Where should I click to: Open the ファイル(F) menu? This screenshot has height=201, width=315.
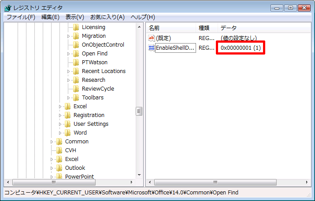coord(21,17)
